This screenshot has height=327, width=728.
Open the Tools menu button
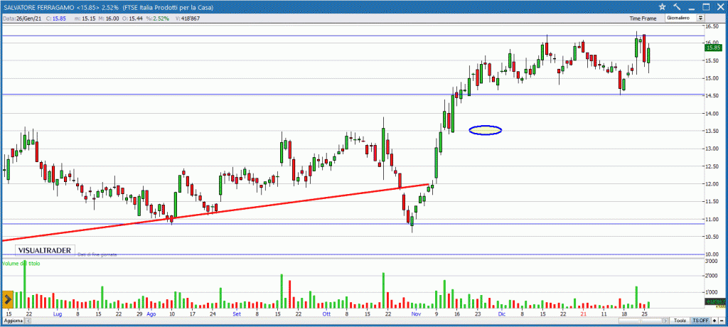click(680, 321)
